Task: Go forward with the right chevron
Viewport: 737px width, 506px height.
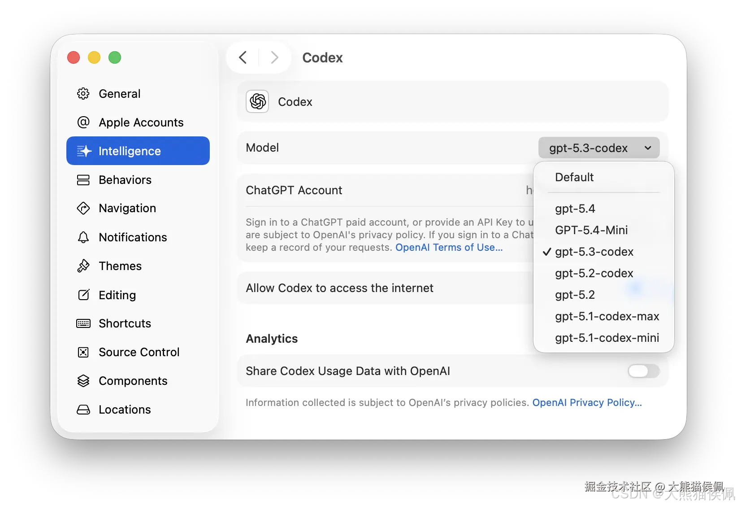Action: pos(275,57)
